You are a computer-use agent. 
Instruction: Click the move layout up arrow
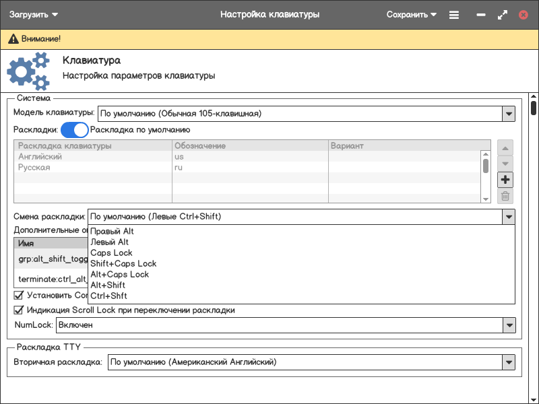505,147
